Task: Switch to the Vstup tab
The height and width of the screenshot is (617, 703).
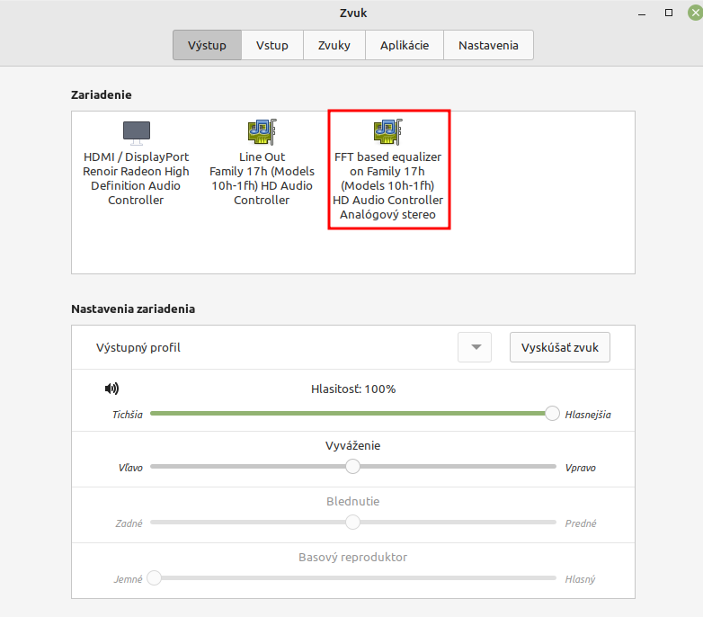Action: pos(272,45)
